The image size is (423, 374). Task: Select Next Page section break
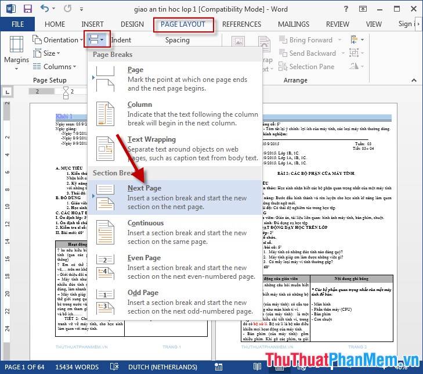pos(175,197)
